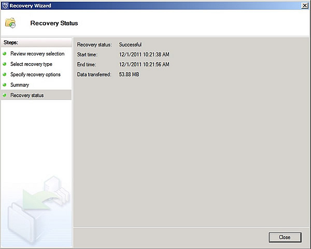Select the Review recovery selection step
The height and width of the screenshot is (249, 311).
click(37, 54)
